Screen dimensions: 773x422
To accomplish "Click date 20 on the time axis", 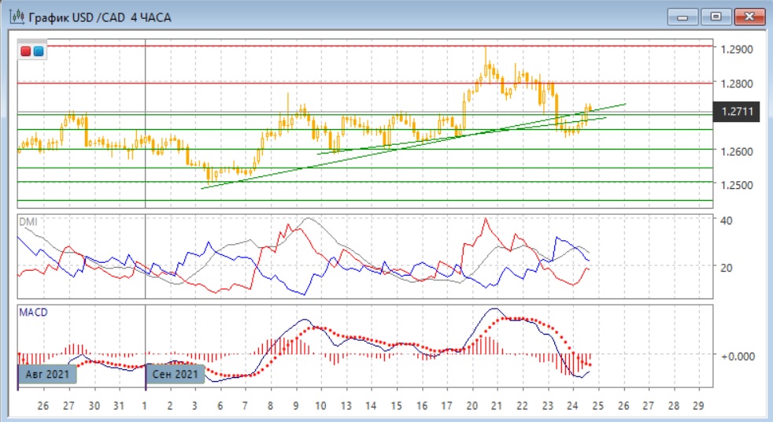I will tap(472, 405).
